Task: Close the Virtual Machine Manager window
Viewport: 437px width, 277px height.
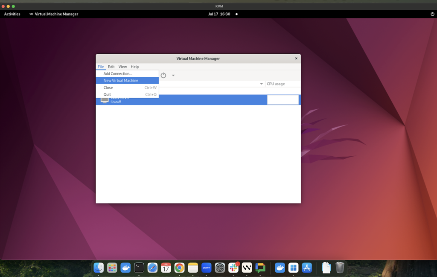Action: coord(296,58)
